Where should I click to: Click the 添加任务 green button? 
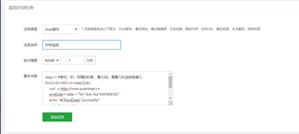coord(57,117)
